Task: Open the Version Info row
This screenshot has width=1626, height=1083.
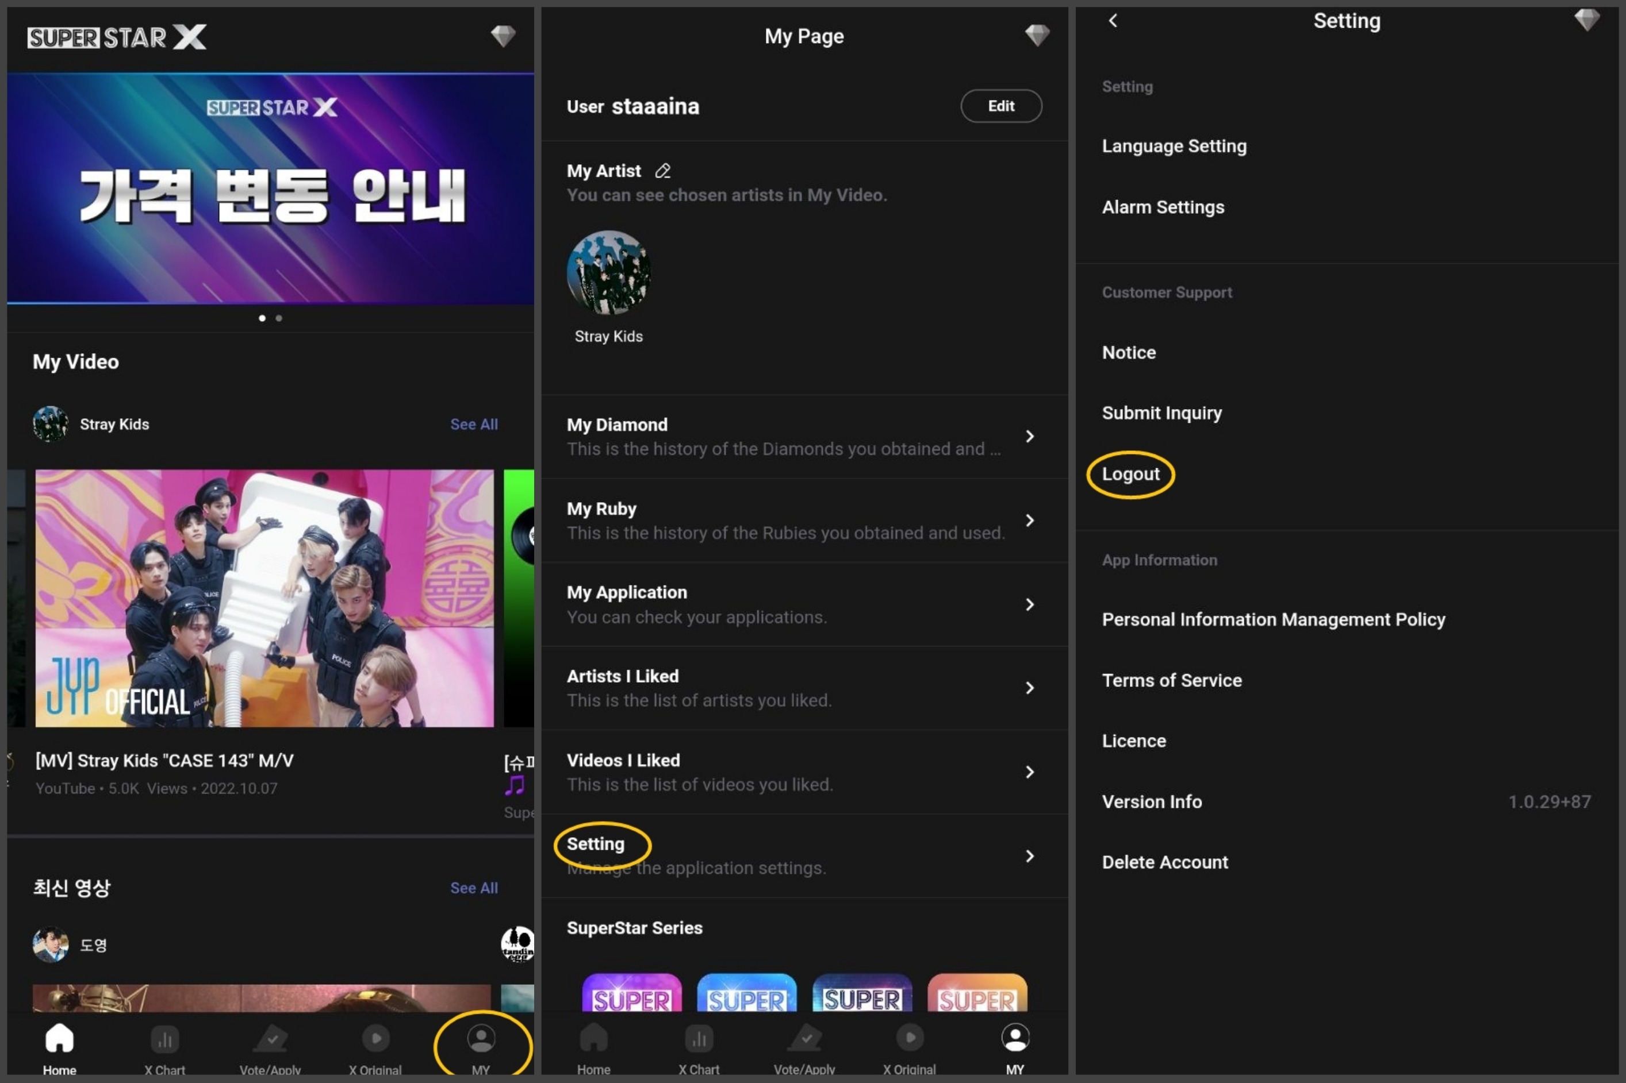Action: [x=1346, y=801]
